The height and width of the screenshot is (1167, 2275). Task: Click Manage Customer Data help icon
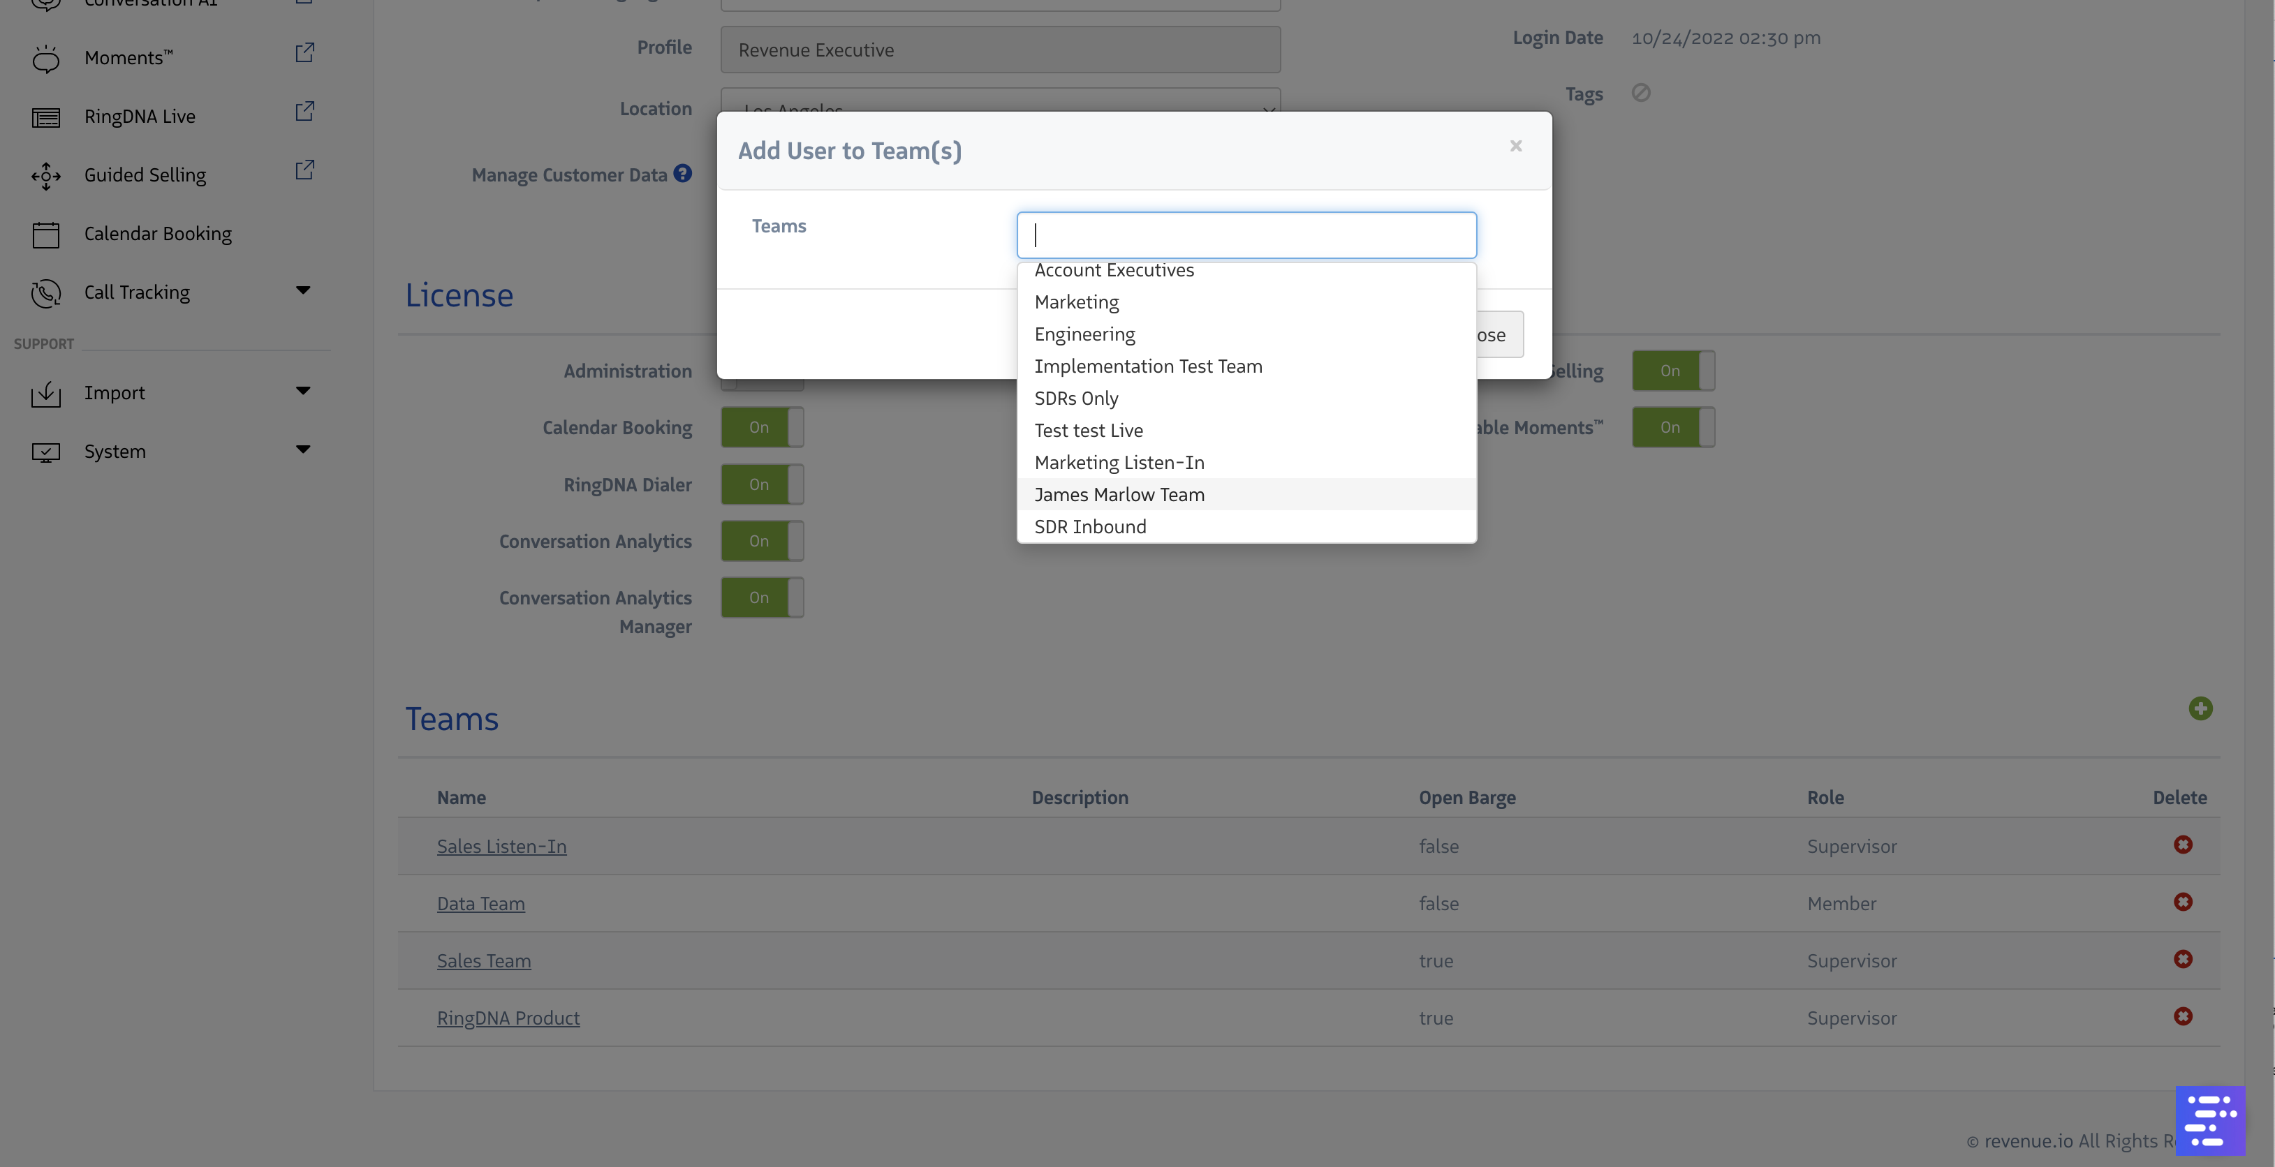682,174
